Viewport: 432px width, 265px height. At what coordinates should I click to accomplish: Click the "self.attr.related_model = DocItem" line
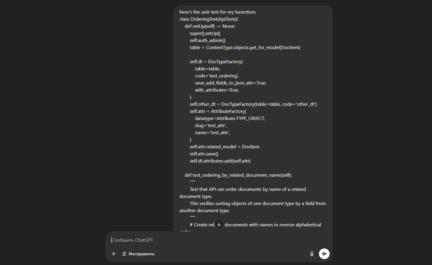click(224, 147)
